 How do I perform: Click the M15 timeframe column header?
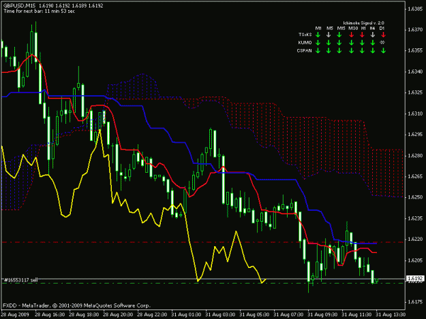tap(341, 28)
